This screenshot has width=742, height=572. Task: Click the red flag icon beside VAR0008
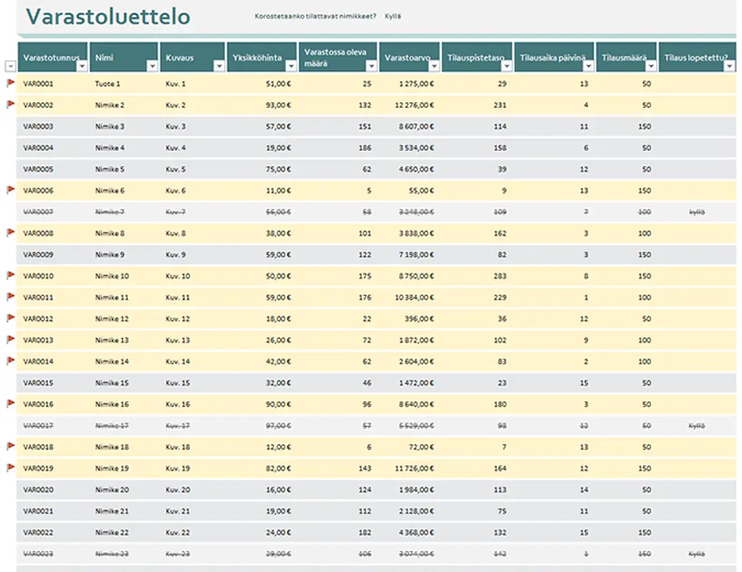click(11, 232)
